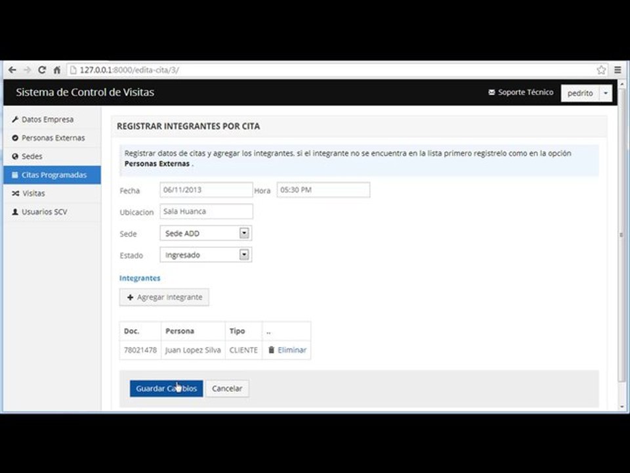630x473 pixels.
Task: Click the bold Personas Externas text in the info box
Action: [157, 164]
